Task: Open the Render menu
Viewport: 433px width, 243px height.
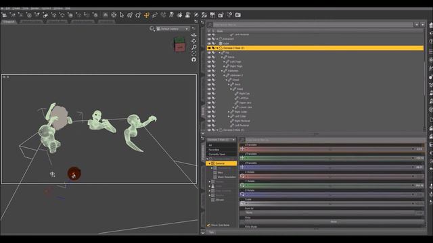Action: pyautogui.click(x=35, y=9)
